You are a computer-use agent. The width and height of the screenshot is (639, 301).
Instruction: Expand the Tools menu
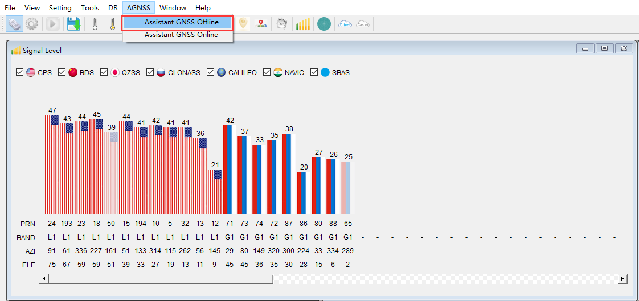coord(89,8)
